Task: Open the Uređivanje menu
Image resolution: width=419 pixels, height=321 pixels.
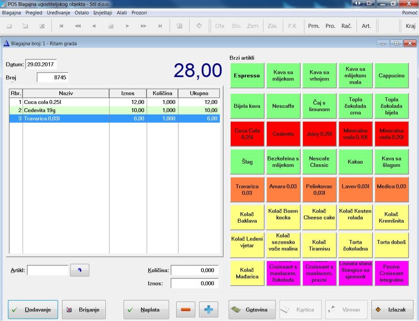Action: [x=59, y=13]
